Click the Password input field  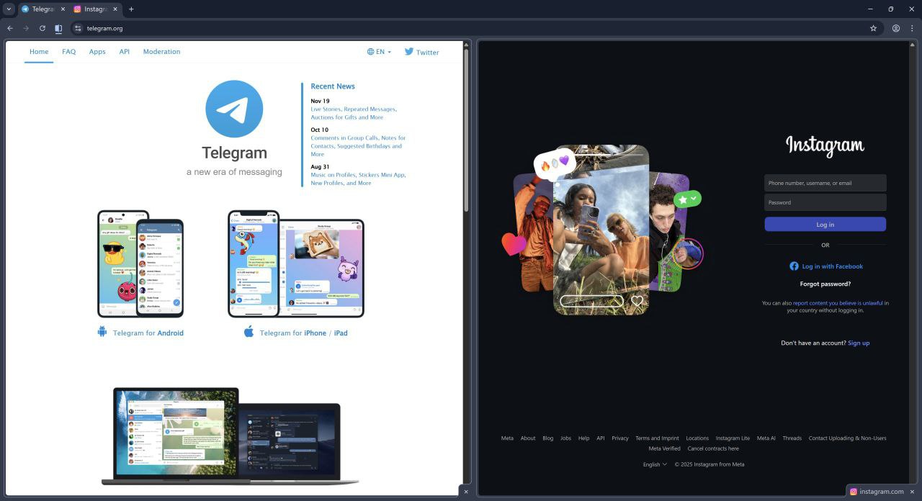coord(825,202)
